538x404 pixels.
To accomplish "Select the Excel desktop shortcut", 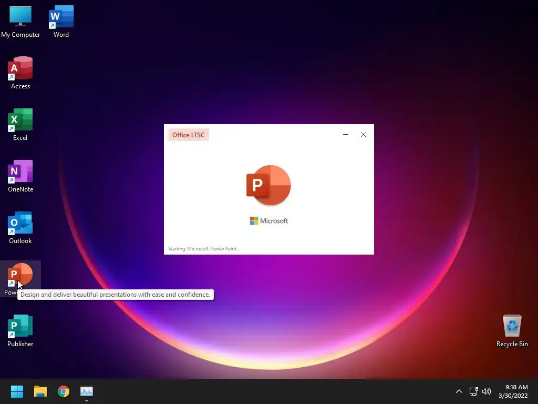I will point(20,124).
